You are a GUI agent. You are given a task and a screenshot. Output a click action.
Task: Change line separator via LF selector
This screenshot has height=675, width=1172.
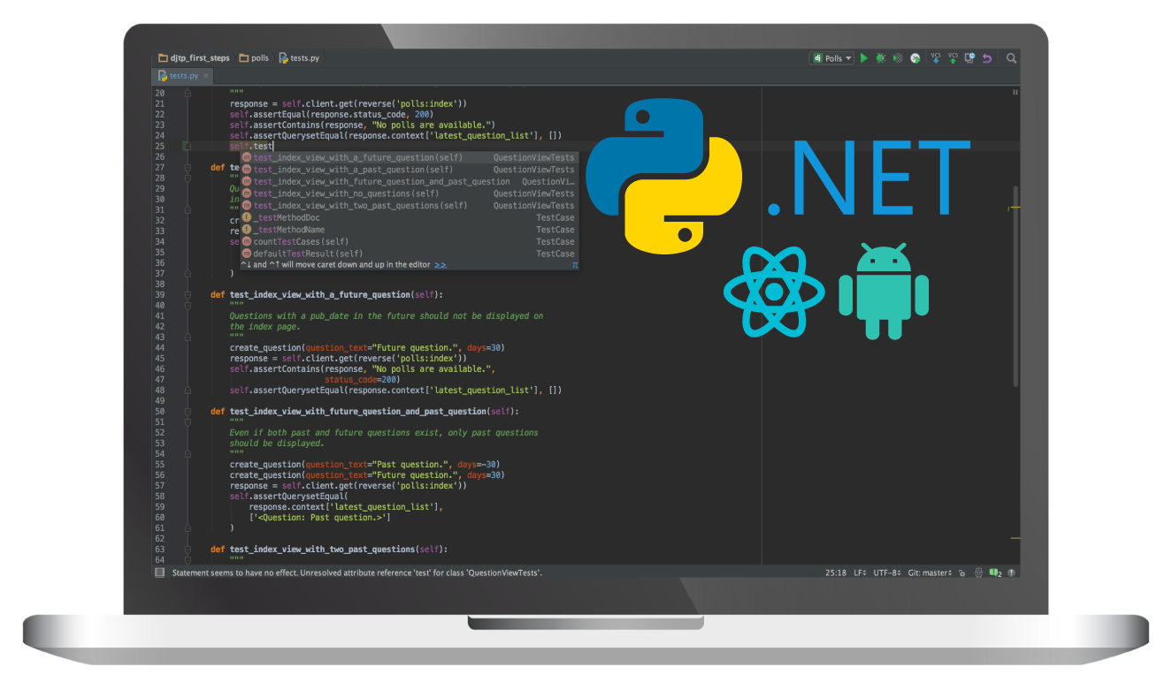click(x=860, y=573)
